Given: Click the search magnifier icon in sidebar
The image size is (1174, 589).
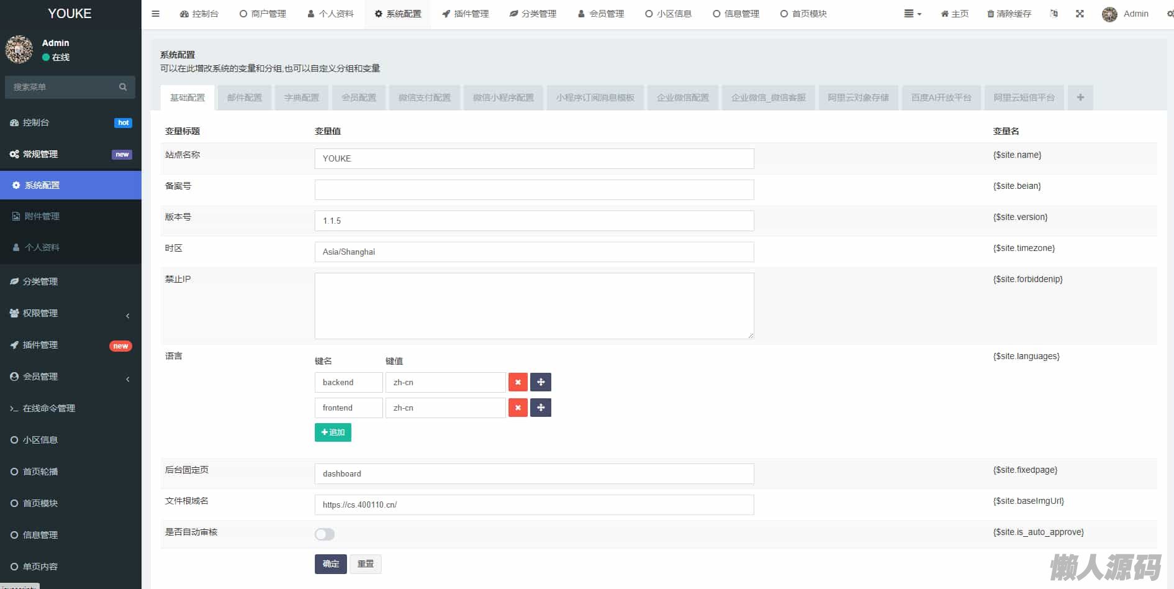Looking at the screenshot, I should (x=123, y=87).
